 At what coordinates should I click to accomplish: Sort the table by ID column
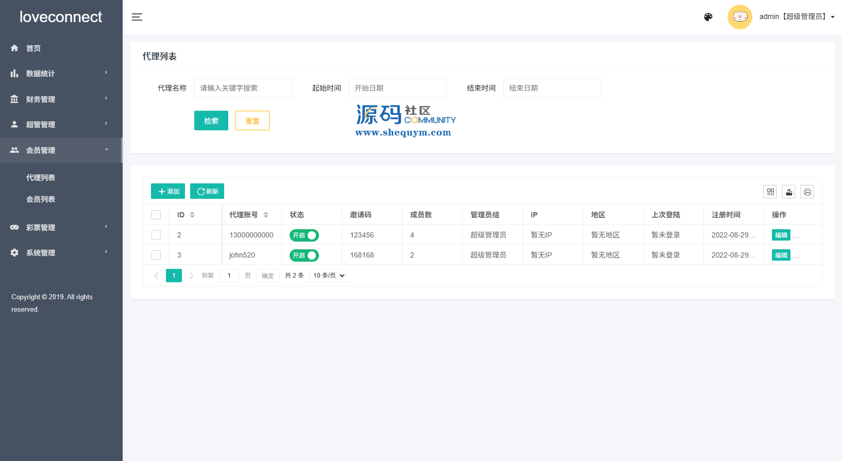(192, 215)
